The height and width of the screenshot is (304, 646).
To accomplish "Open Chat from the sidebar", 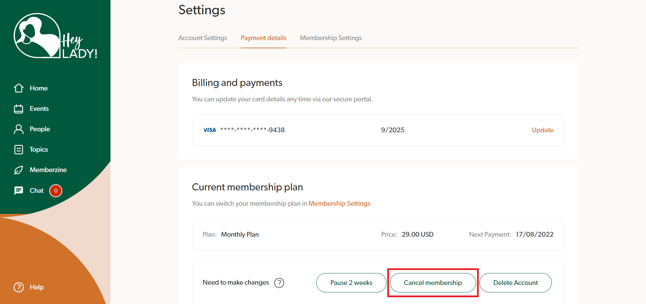I will point(36,190).
